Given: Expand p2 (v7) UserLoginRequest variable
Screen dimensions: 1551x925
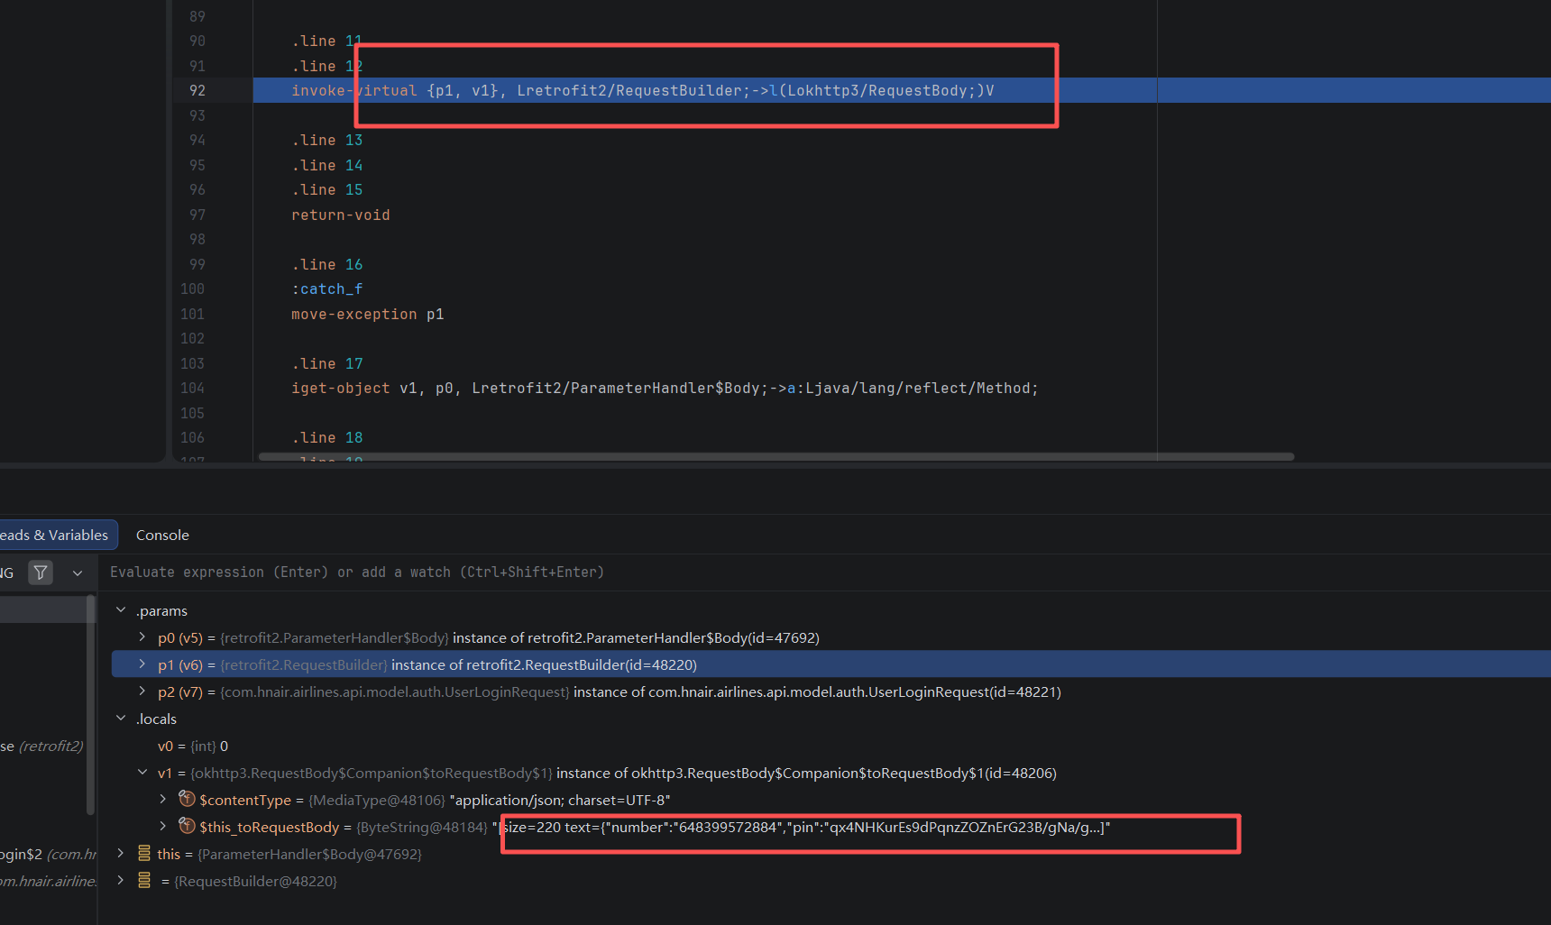Looking at the screenshot, I should (x=142, y=691).
